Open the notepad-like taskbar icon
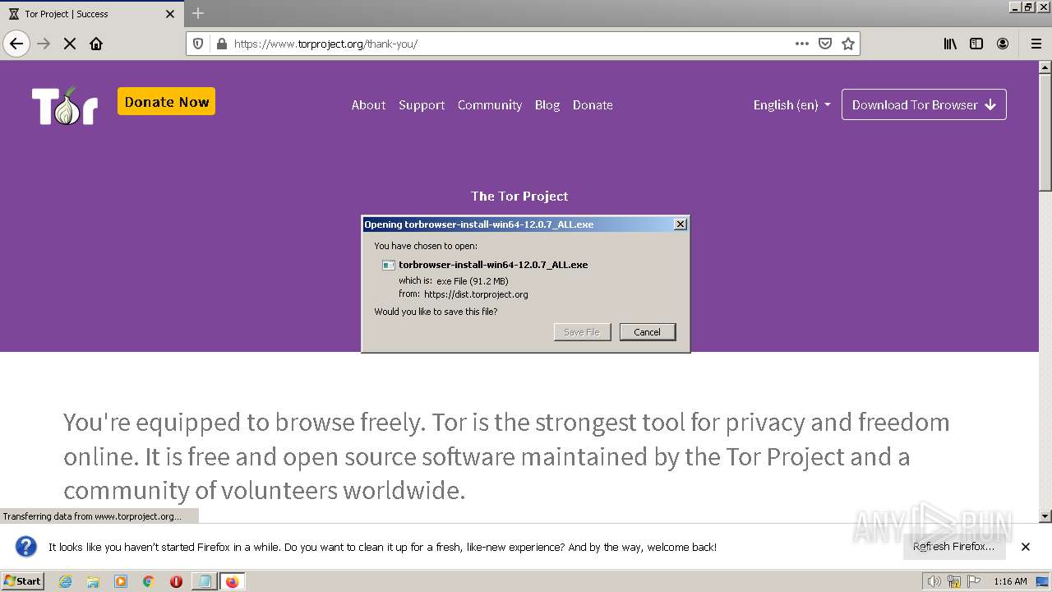The image size is (1052, 592). tap(205, 581)
